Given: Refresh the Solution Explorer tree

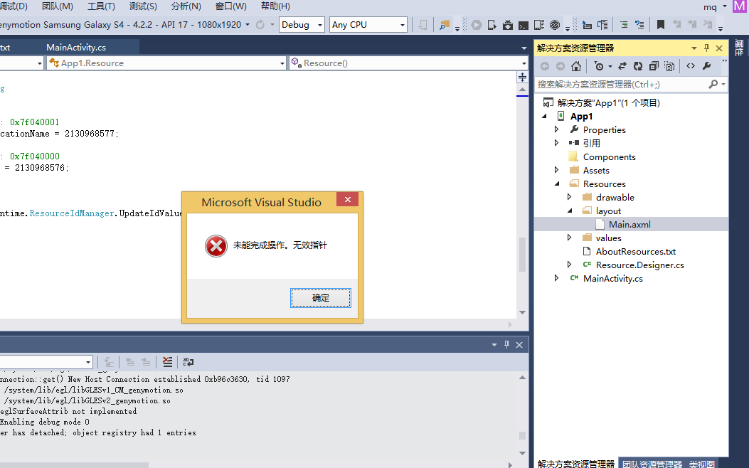Looking at the screenshot, I should 638,66.
